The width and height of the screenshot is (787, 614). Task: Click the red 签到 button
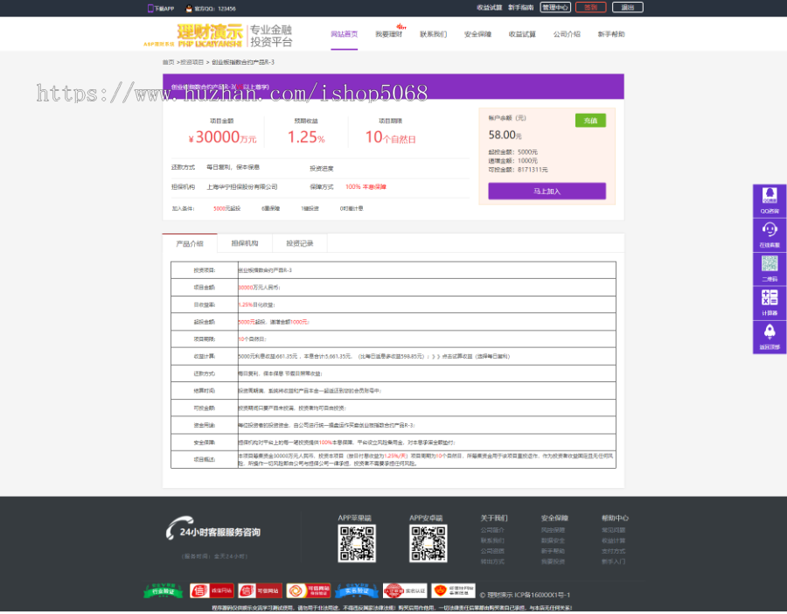pos(590,7)
